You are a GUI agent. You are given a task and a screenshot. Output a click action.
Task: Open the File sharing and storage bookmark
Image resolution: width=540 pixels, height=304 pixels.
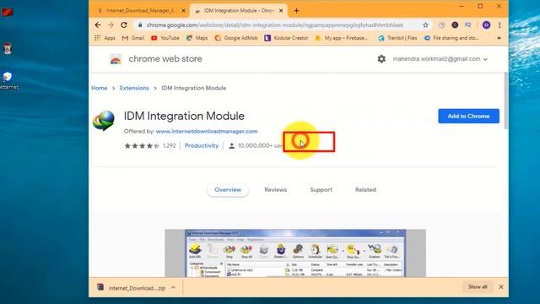tap(451, 38)
